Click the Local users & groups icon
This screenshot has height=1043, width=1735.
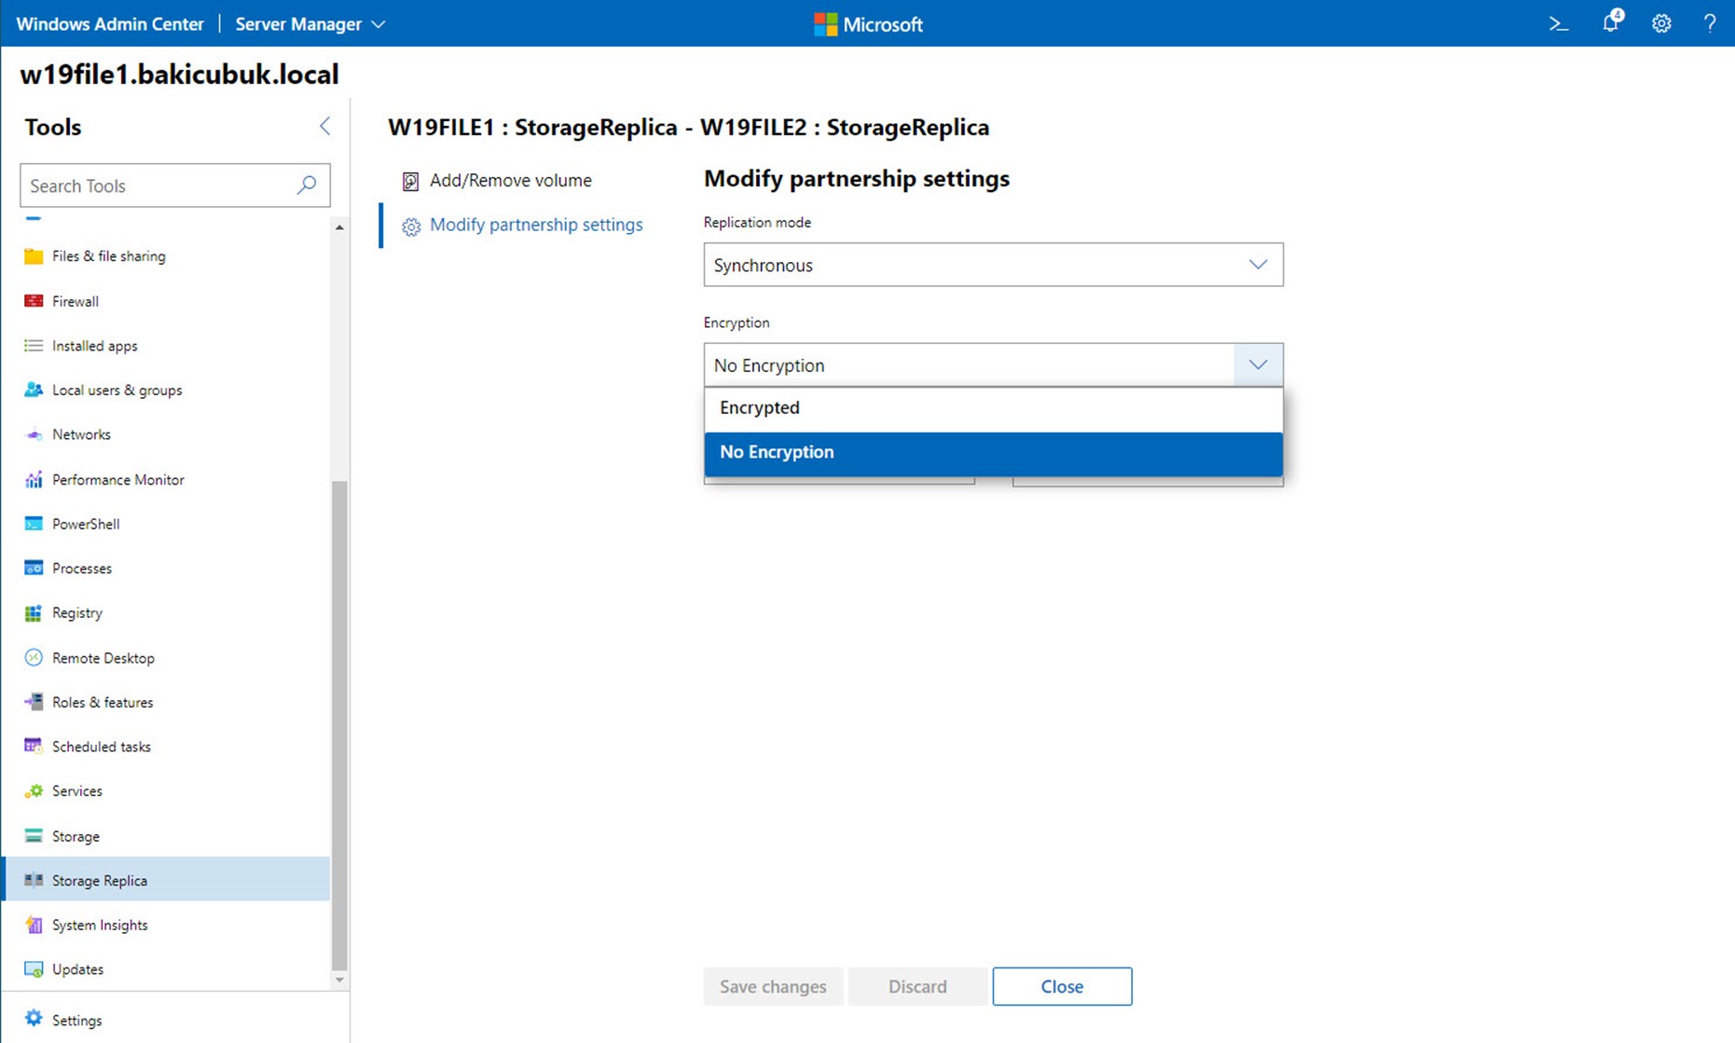(x=34, y=390)
